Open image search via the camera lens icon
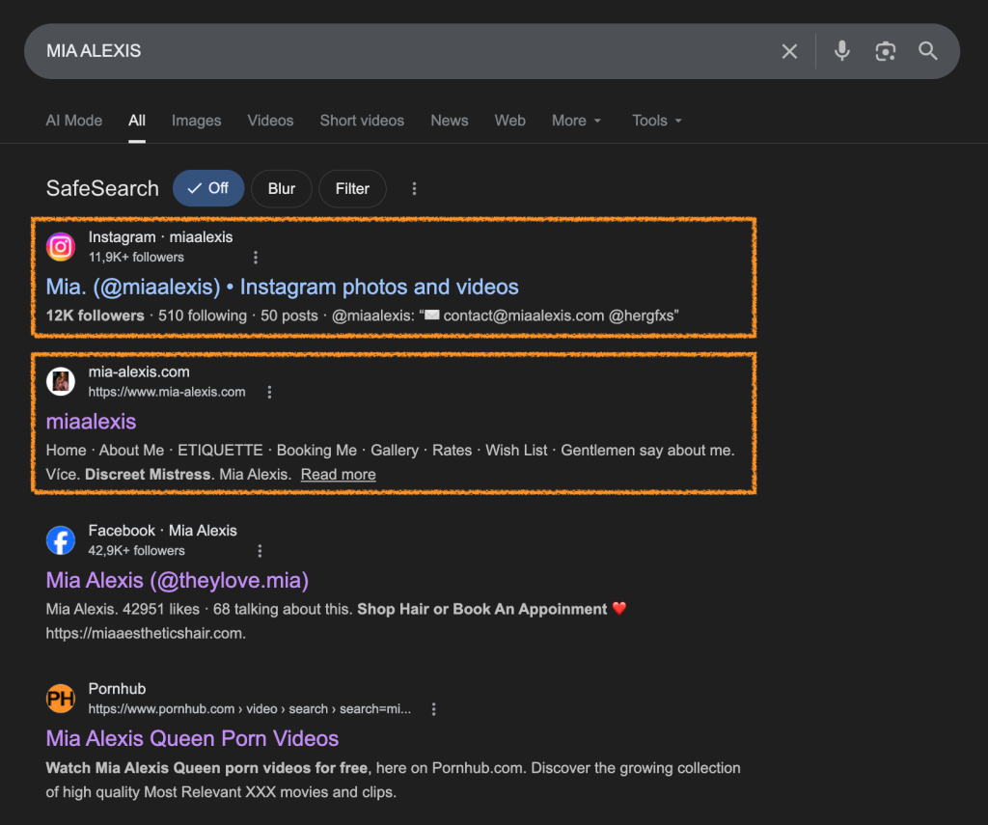 tap(885, 51)
